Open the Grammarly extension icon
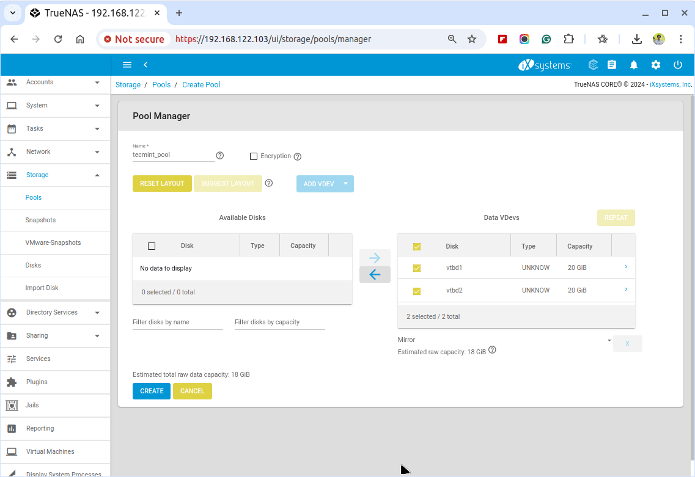Image resolution: width=695 pixels, height=477 pixels. [x=546, y=39]
